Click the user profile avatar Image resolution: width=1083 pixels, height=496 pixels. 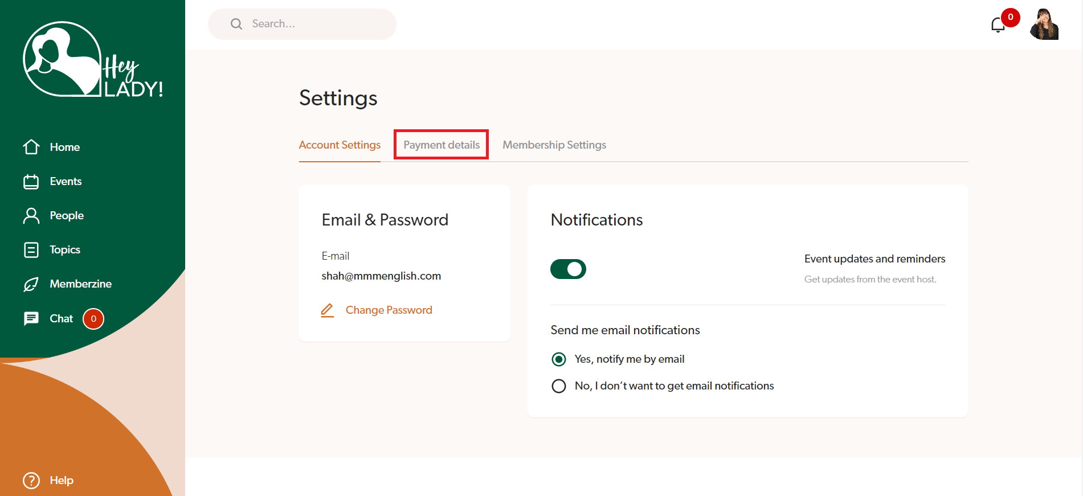tap(1044, 24)
